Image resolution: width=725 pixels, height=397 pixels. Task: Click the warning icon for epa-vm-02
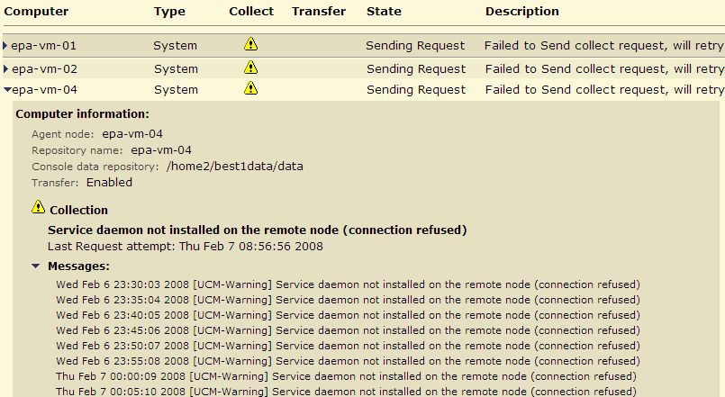point(250,67)
